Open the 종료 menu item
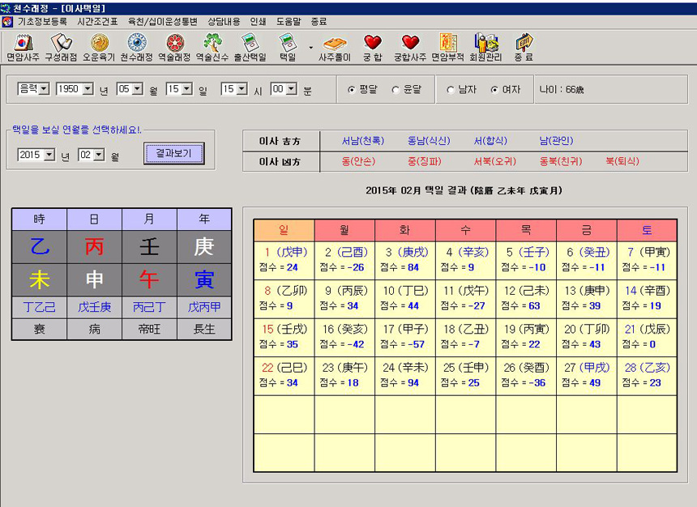The height and width of the screenshot is (507, 697). click(319, 22)
